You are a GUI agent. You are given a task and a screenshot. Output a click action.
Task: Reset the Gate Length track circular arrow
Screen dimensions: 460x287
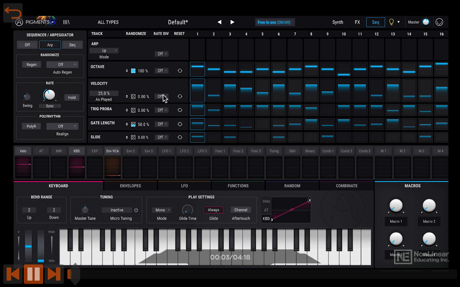(x=180, y=124)
